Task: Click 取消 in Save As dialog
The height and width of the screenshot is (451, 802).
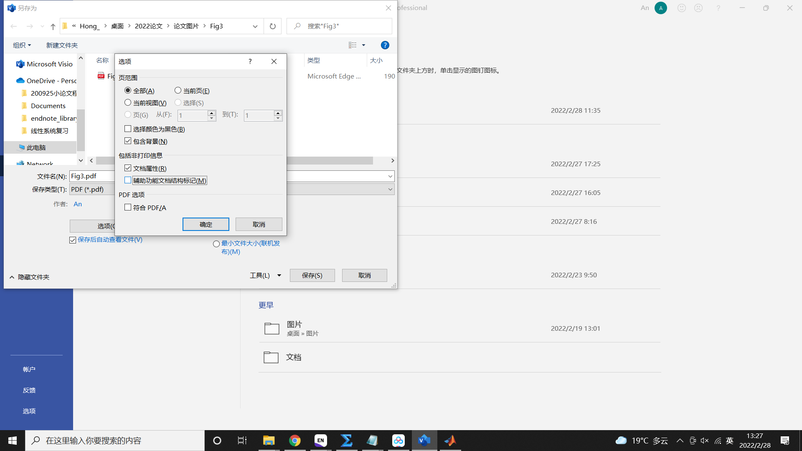Action: [365, 276]
